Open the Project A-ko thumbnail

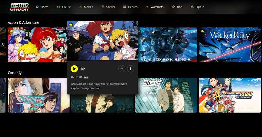click(x=37, y=45)
